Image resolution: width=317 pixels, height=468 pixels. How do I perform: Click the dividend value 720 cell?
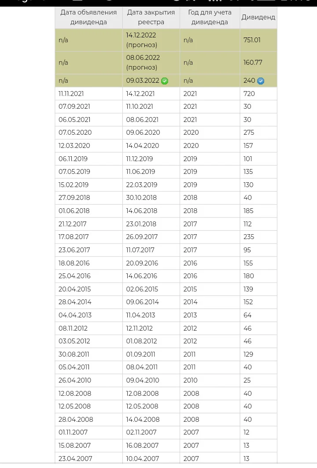[258, 94]
